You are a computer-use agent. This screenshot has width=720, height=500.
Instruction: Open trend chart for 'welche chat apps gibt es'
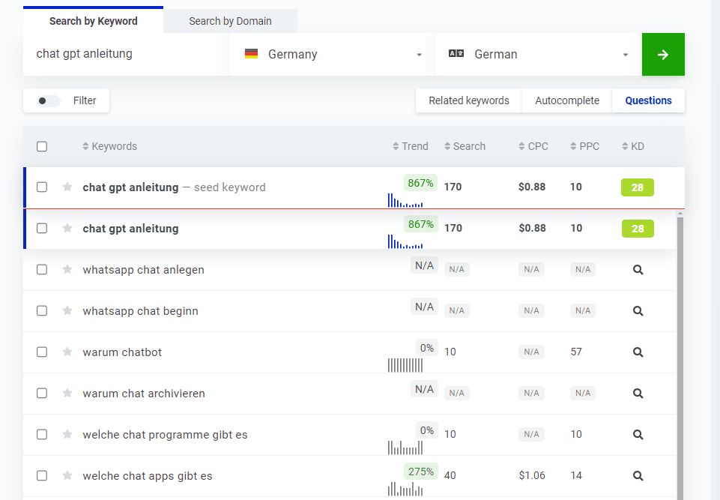click(405, 489)
